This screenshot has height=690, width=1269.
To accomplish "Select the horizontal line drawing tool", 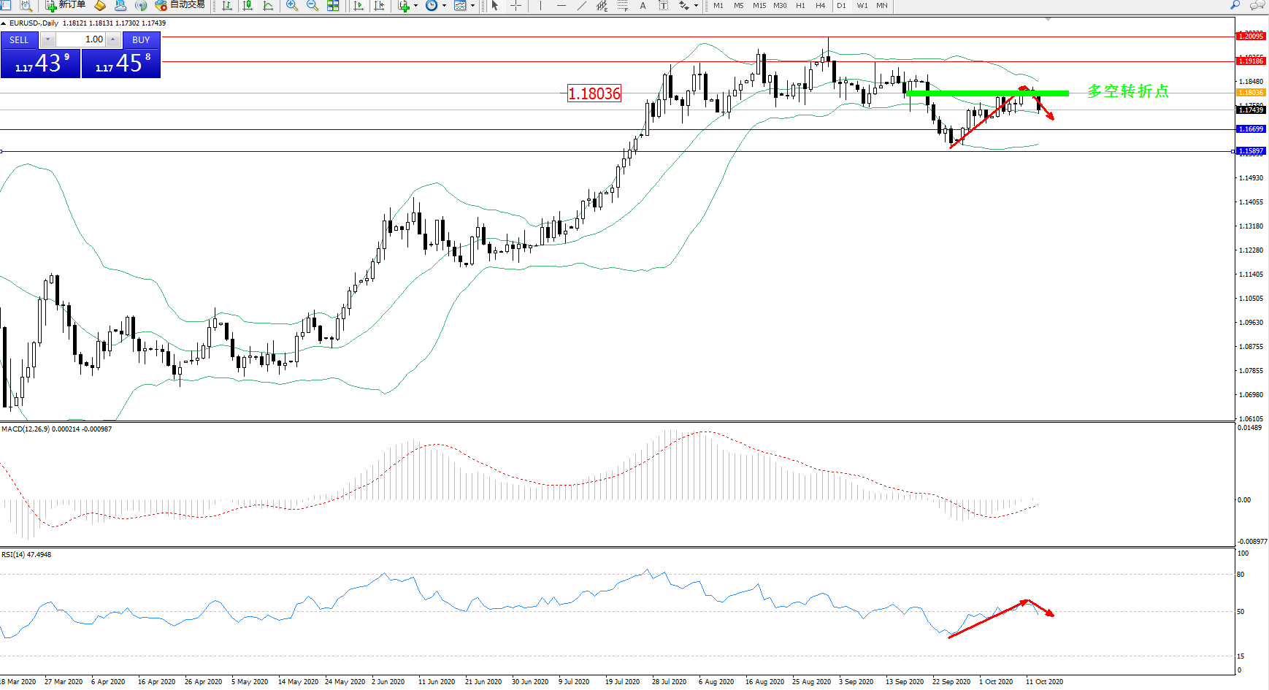I will click(x=561, y=6).
